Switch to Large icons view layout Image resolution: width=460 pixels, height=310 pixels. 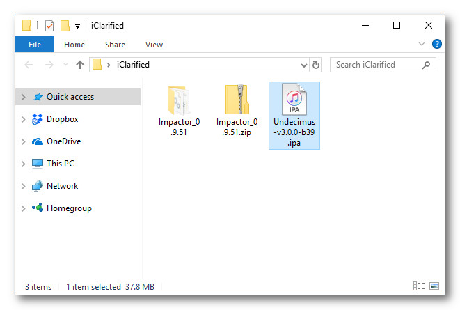(x=434, y=286)
